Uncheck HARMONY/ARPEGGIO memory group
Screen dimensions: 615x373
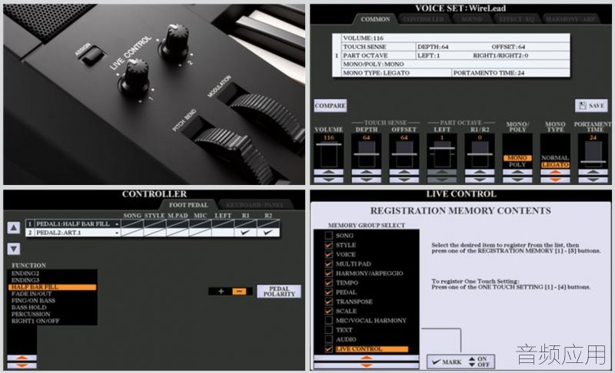(x=329, y=273)
